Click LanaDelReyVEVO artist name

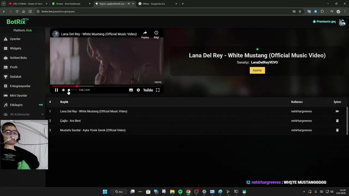click(x=264, y=62)
